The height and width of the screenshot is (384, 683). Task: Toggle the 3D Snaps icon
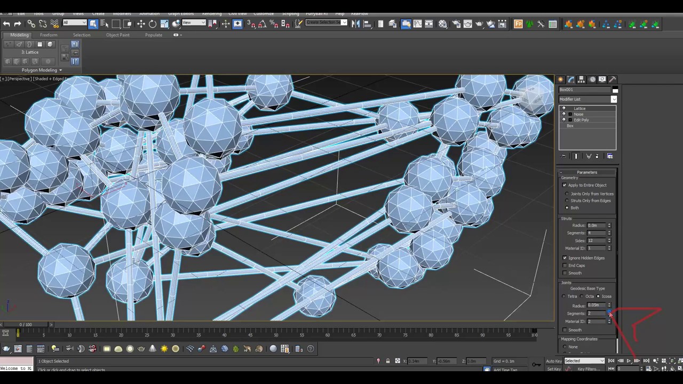(x=251, y=24)
